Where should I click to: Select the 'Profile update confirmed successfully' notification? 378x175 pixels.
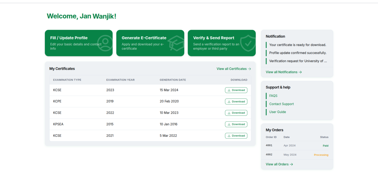point(297,53)
